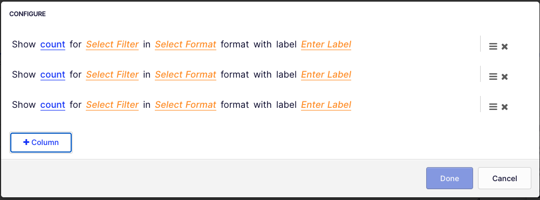The height and width of the screenshot is (200, 540).
Task: Click the Cancel button
Action: 504,178
